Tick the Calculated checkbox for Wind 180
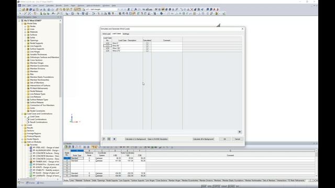The image size is (335, 188). click(147, 49)
